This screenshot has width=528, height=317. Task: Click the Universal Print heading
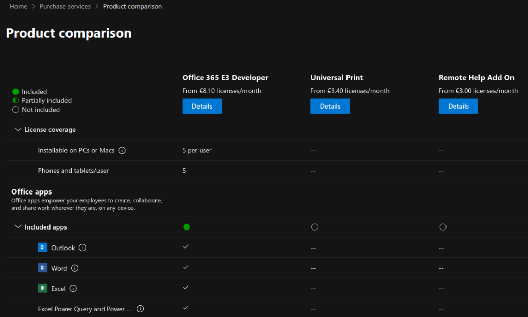tap(337, 77)
